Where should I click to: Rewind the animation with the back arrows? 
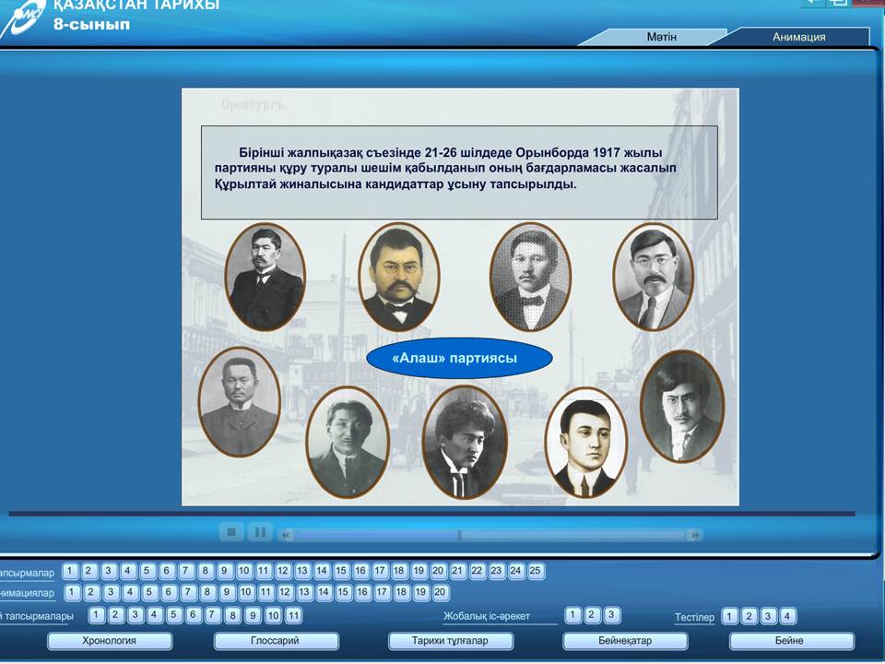[286, 535]
